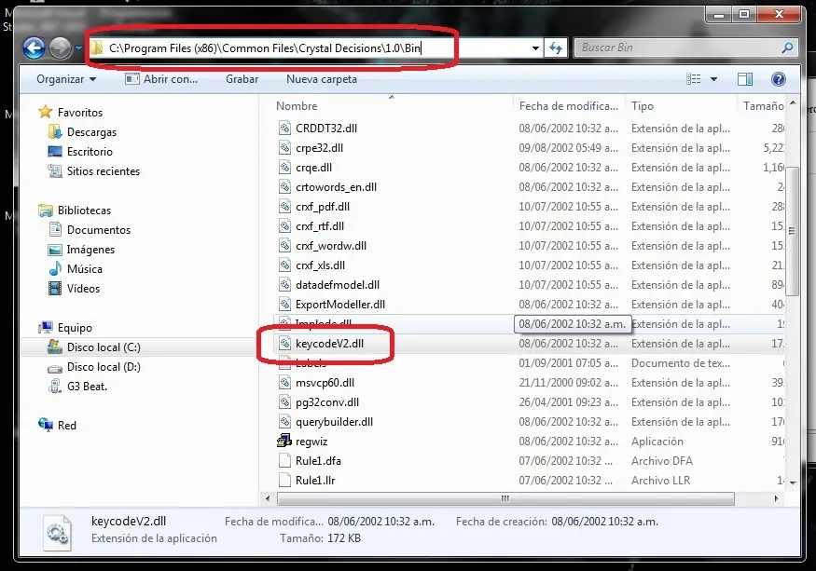Viewport: 816px width, 571px height.
Task: Click the Forward navigation arrow
Action: (60, 48)
